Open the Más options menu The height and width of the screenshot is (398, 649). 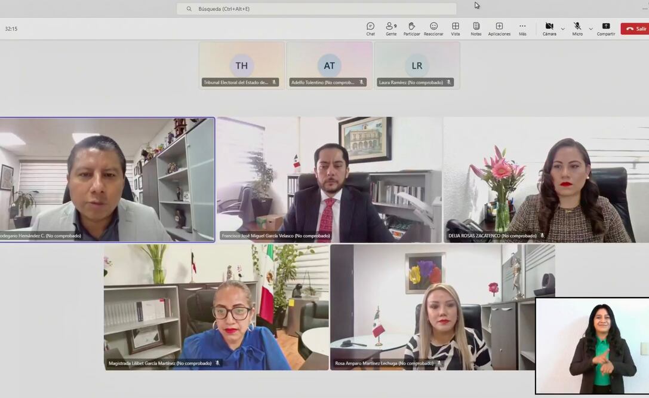click(522, 29)
